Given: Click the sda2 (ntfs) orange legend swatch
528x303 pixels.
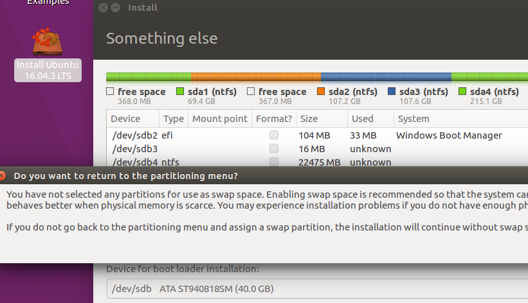Looking at the screenshot, I should pos(321,91).
